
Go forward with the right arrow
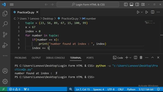[52, 5]
